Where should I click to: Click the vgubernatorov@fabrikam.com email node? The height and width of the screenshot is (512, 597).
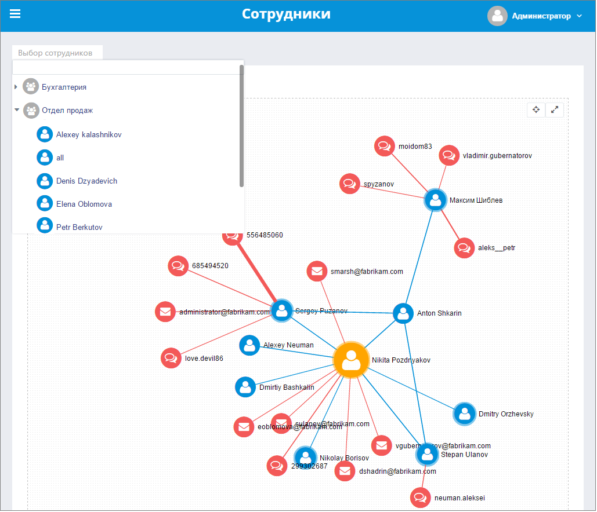(x=382, y=445)
